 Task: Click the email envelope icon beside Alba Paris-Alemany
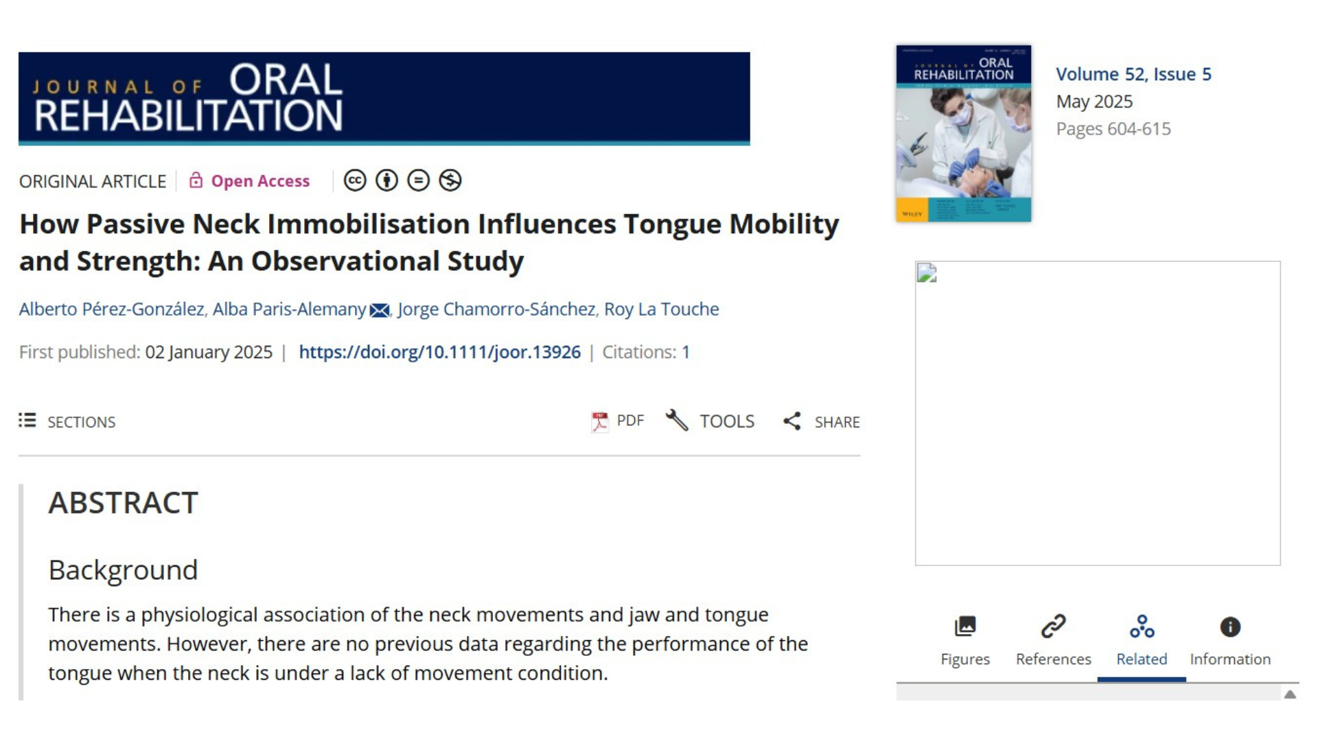(x=380, y=311)
